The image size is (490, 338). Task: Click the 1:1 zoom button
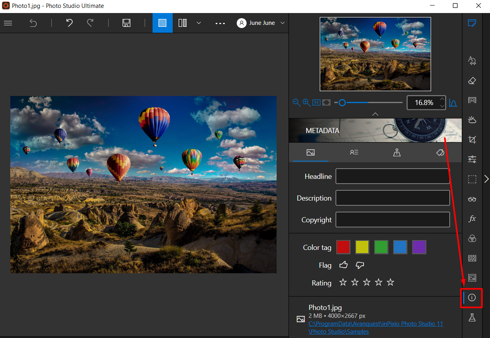317,103
